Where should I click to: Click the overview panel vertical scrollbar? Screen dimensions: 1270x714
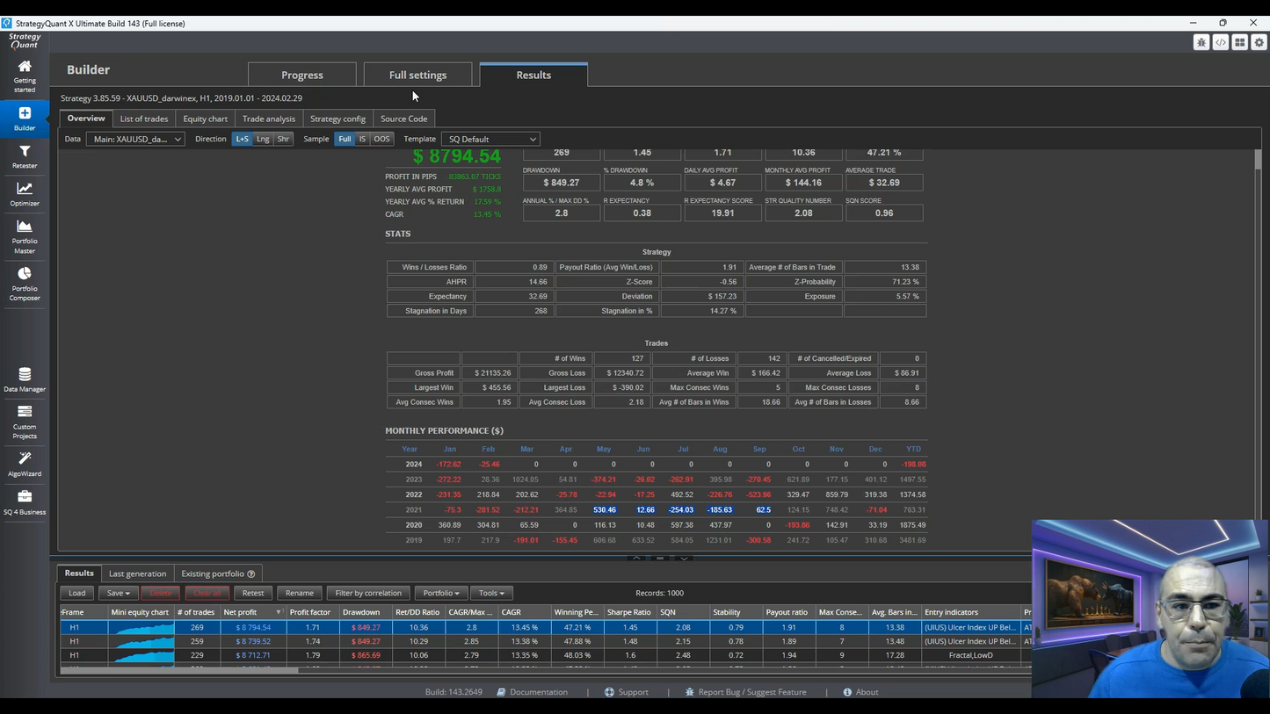click(1258, 160)
